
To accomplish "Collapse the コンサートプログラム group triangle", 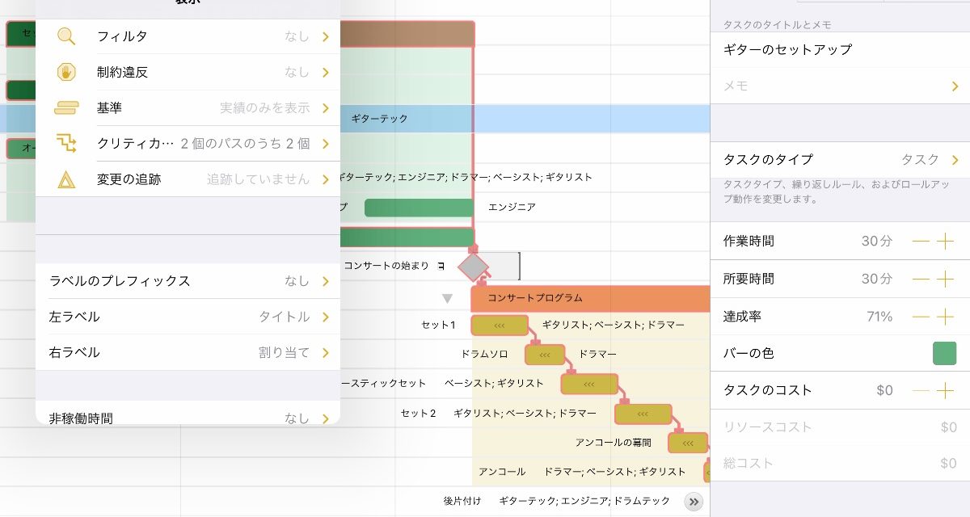I will 447,298.
